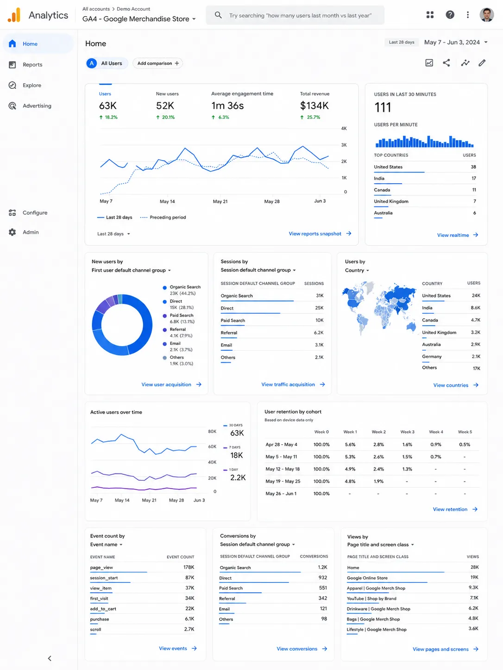This screenshot has height=670, width=503.
Task: Click the arrow next to View conversions
Action: click(325, 649)
